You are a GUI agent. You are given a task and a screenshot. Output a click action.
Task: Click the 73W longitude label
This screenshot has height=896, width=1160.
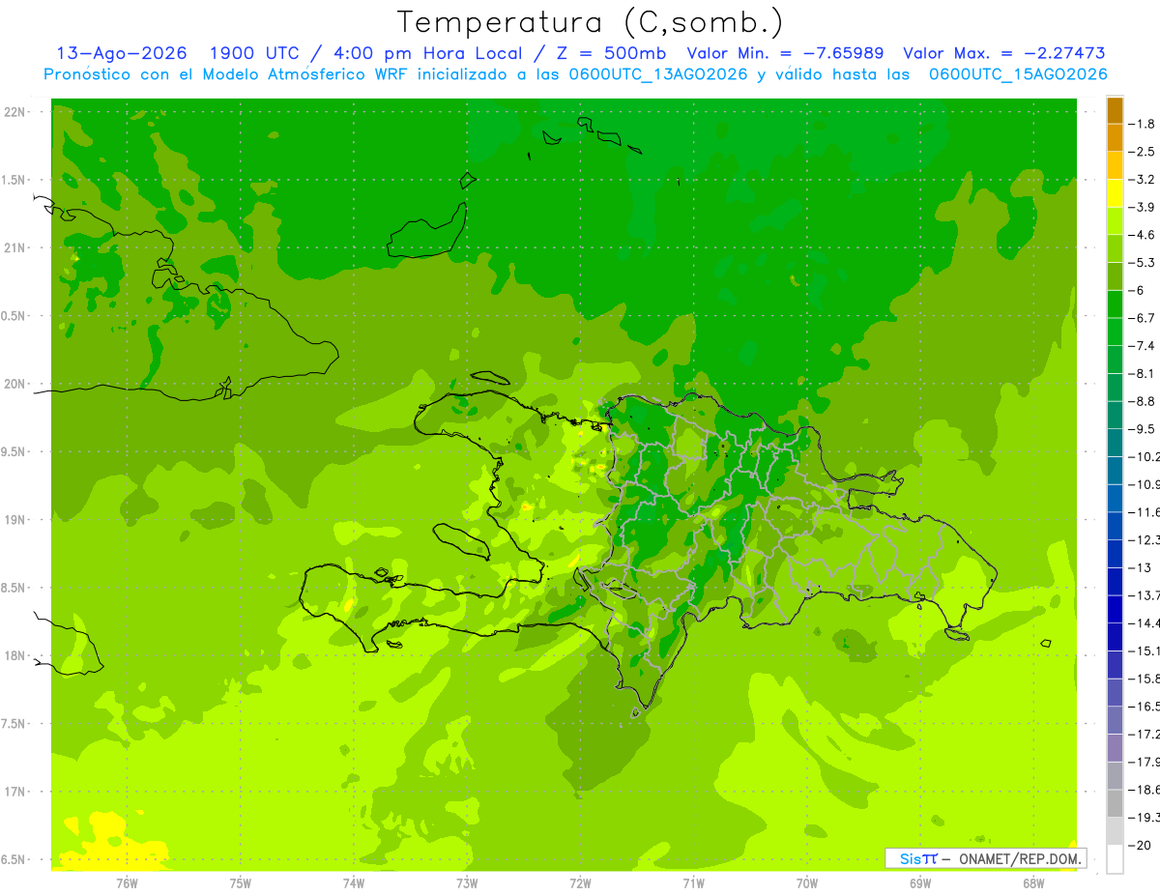467,883
